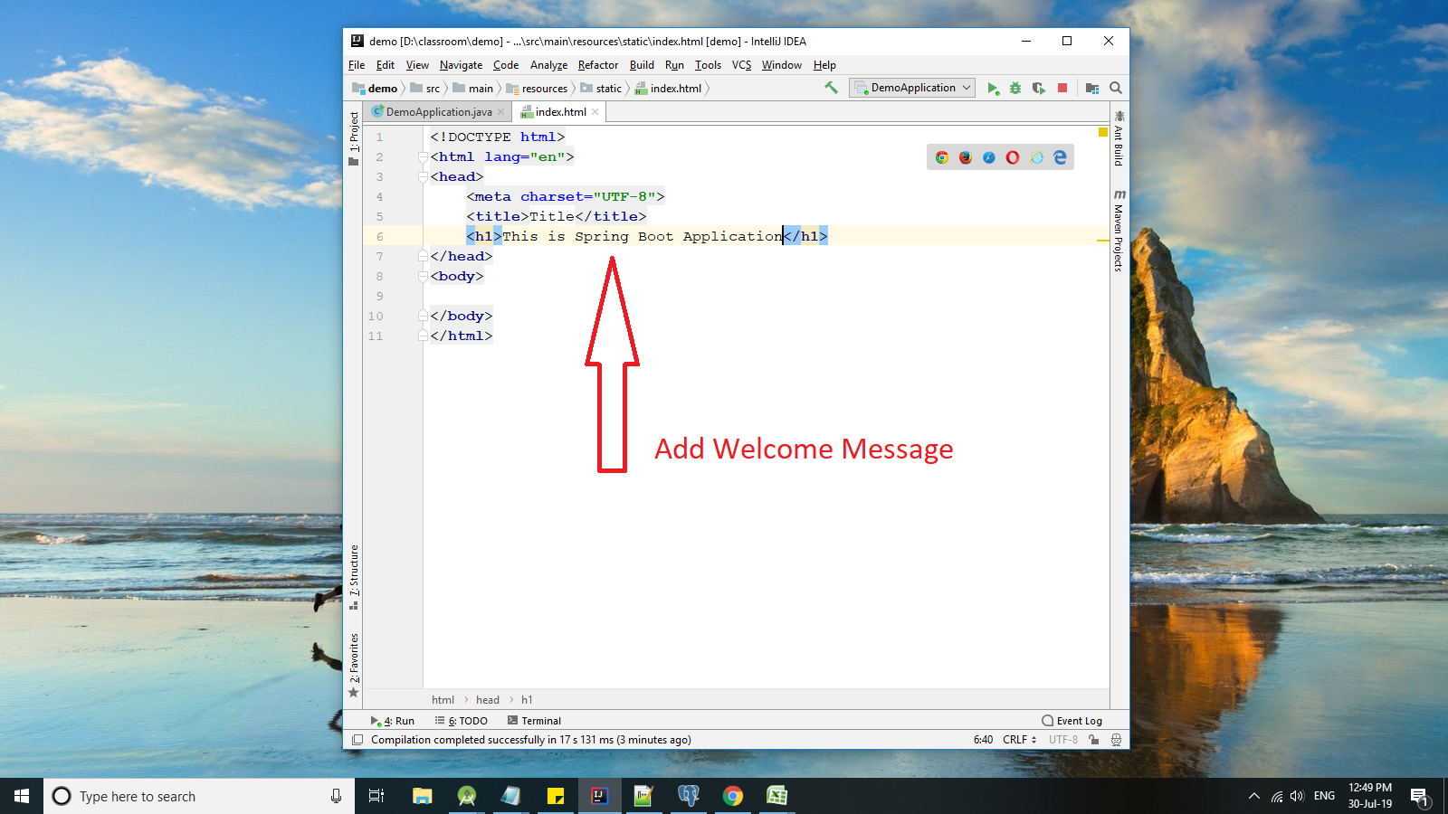Start debugging with the bug icon
This screenshot has height=814, width=1448.
click(1015, 88)
